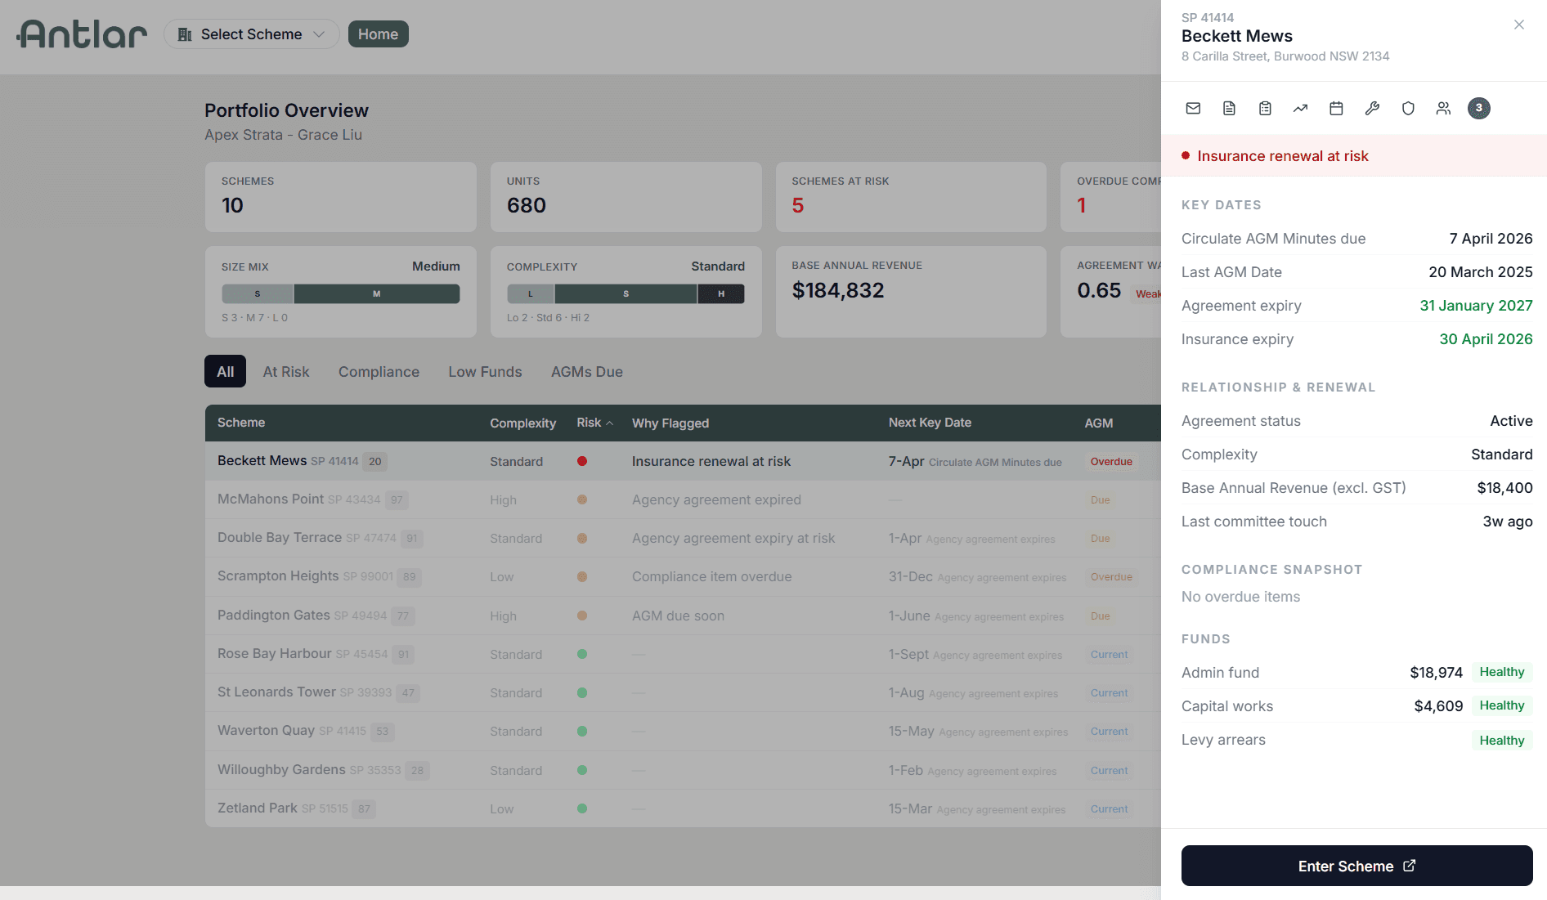The width and height of the screenshot is (1547, 900).
Task: Click the wrench maintenance icon
Action: pos(1372,107)
